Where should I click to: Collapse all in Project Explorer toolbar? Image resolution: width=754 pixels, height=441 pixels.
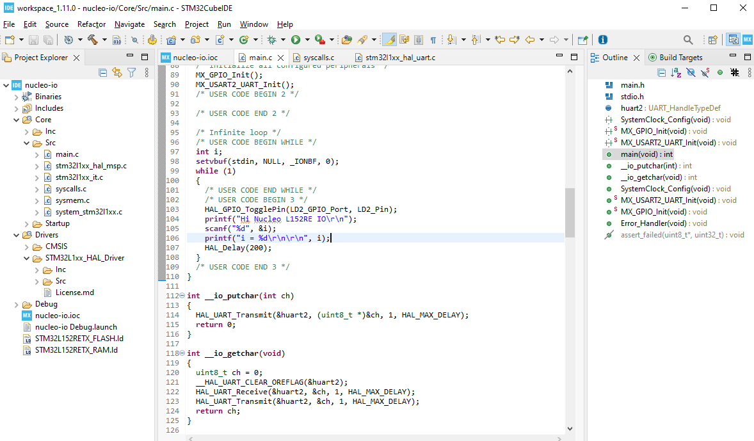(x=102, y=72)
